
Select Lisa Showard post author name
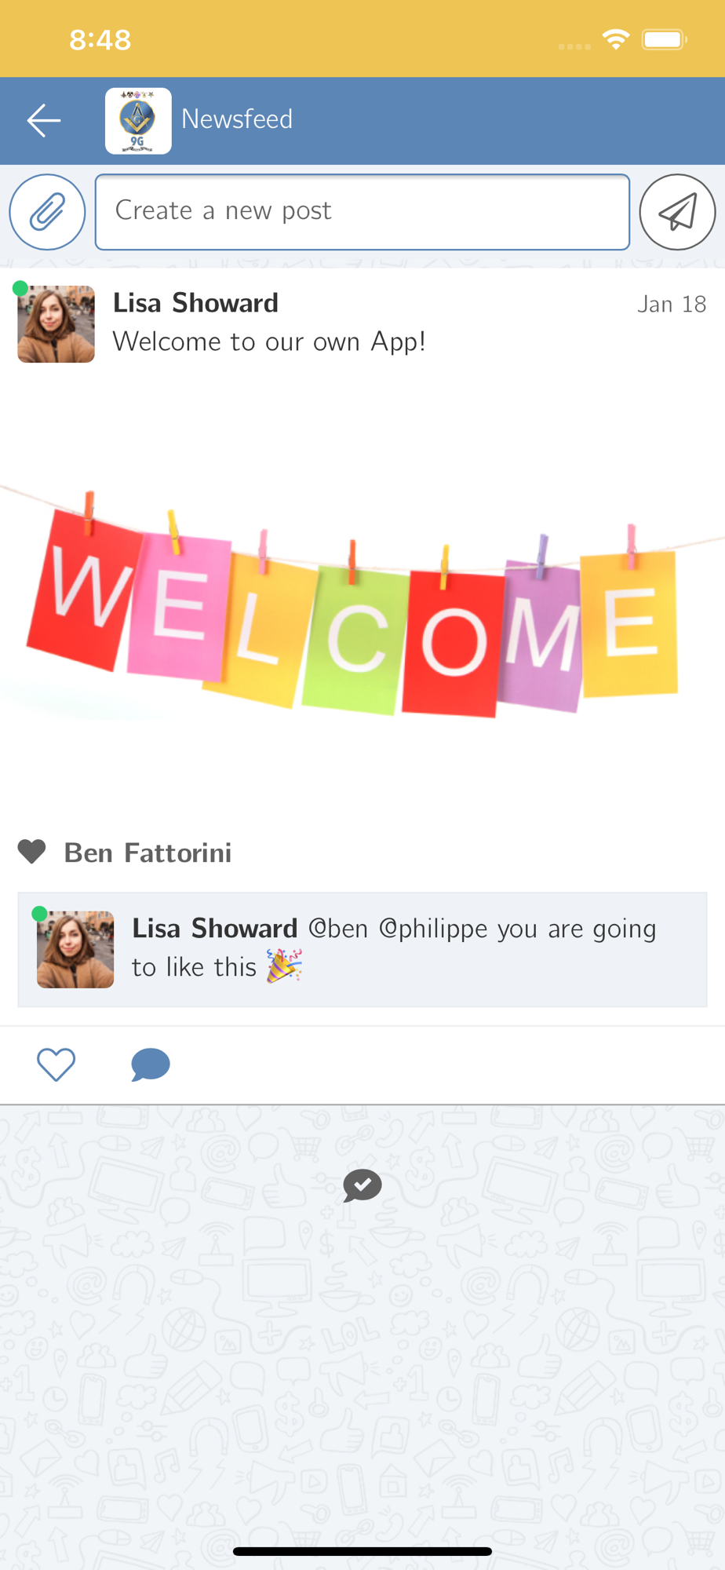[195, 303]
